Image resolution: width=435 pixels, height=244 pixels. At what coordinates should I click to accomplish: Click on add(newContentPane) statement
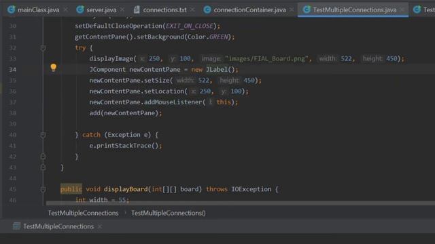tap(125, 113)
